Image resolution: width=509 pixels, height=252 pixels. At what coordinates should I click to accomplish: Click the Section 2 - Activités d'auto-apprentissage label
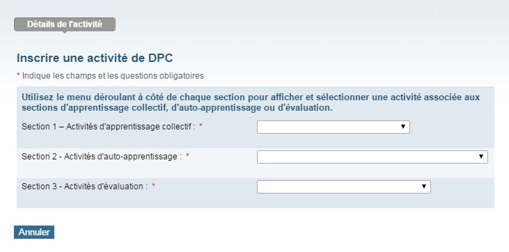point(102,157)
